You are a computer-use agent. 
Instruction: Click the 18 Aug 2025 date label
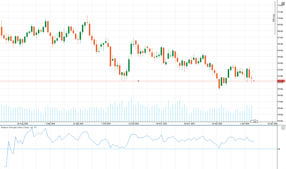coord(23,124)
